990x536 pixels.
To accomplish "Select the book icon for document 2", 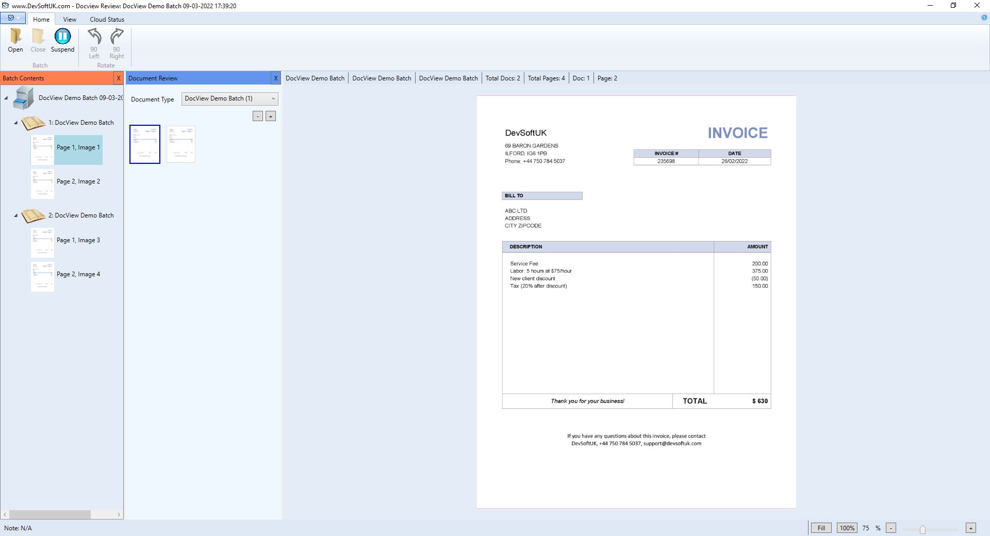I will point(34,216).
